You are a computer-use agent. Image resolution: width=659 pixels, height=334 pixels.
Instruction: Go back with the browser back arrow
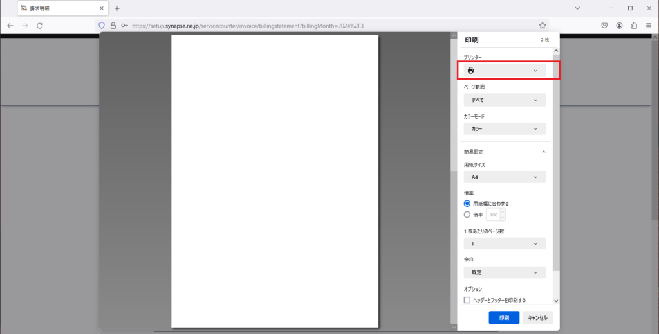[x=10, y=26]
